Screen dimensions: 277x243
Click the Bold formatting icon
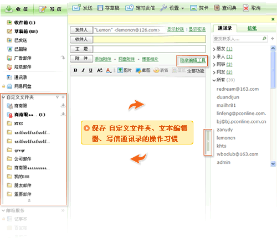coord(75,70)
